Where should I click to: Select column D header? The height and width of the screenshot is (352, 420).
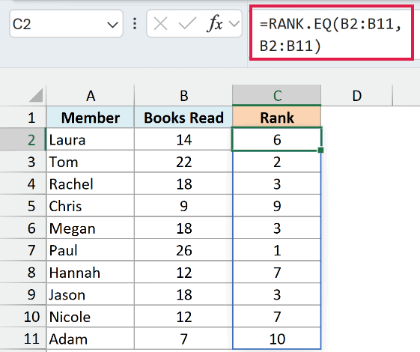click(x=357, y=95)
